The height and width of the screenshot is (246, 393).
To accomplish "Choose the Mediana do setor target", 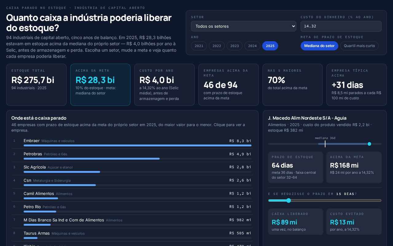I will point(319,46).
